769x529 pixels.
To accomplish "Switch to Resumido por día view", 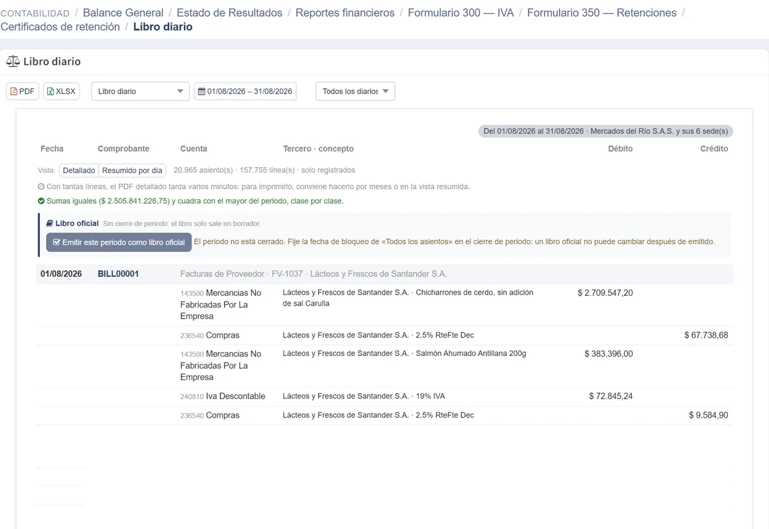I will [x=132, y=170].
